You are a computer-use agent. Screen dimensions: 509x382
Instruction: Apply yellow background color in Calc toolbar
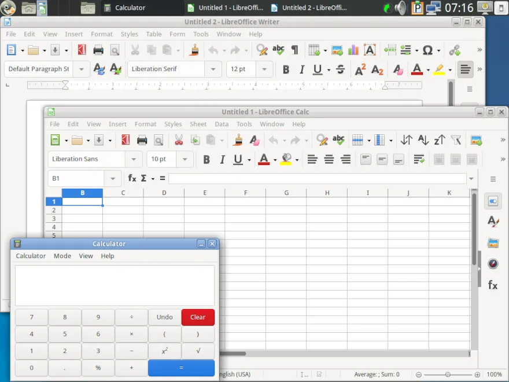pos(286,159)
